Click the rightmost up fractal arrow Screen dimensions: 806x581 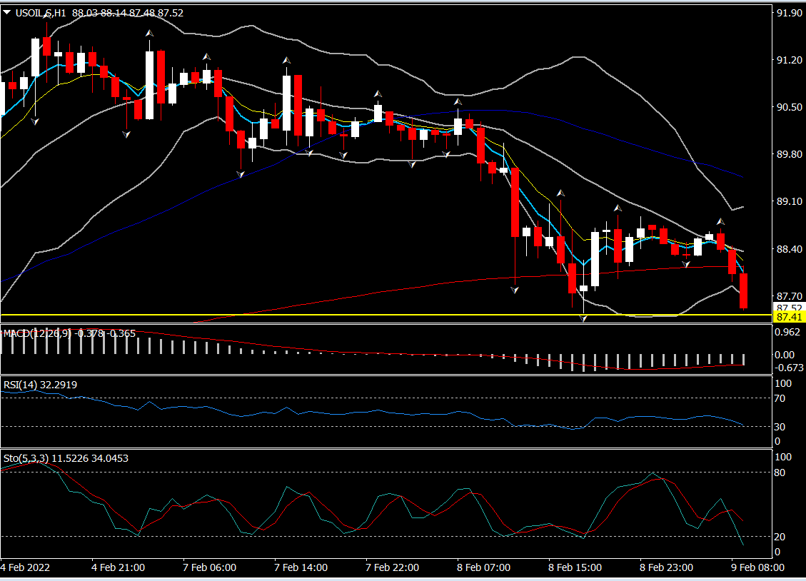pos(721,221)
